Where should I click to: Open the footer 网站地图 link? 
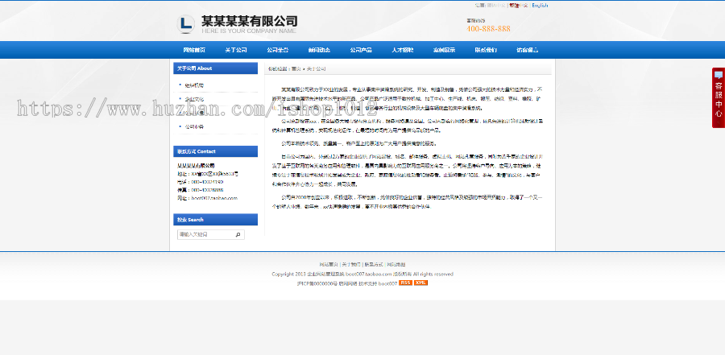point(396,265)
